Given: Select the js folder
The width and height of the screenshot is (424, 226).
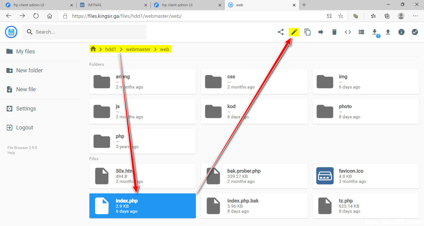Looking at the screenshot, I should [142, 111].
